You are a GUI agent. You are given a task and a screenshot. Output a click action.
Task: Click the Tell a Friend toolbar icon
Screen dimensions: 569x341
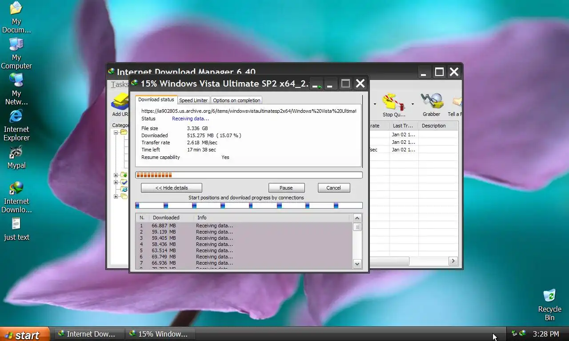tap(457, 102)
